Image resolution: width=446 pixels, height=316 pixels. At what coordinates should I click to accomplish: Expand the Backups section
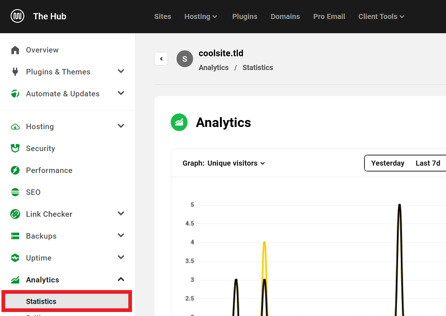tap(121, 236)
